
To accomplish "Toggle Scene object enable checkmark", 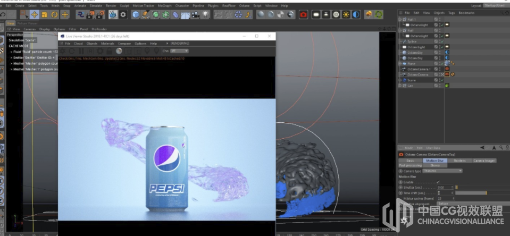I will 442,80.
